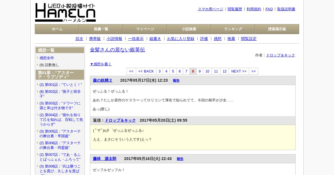Open the スマホ用ページ link

point(210,9)
